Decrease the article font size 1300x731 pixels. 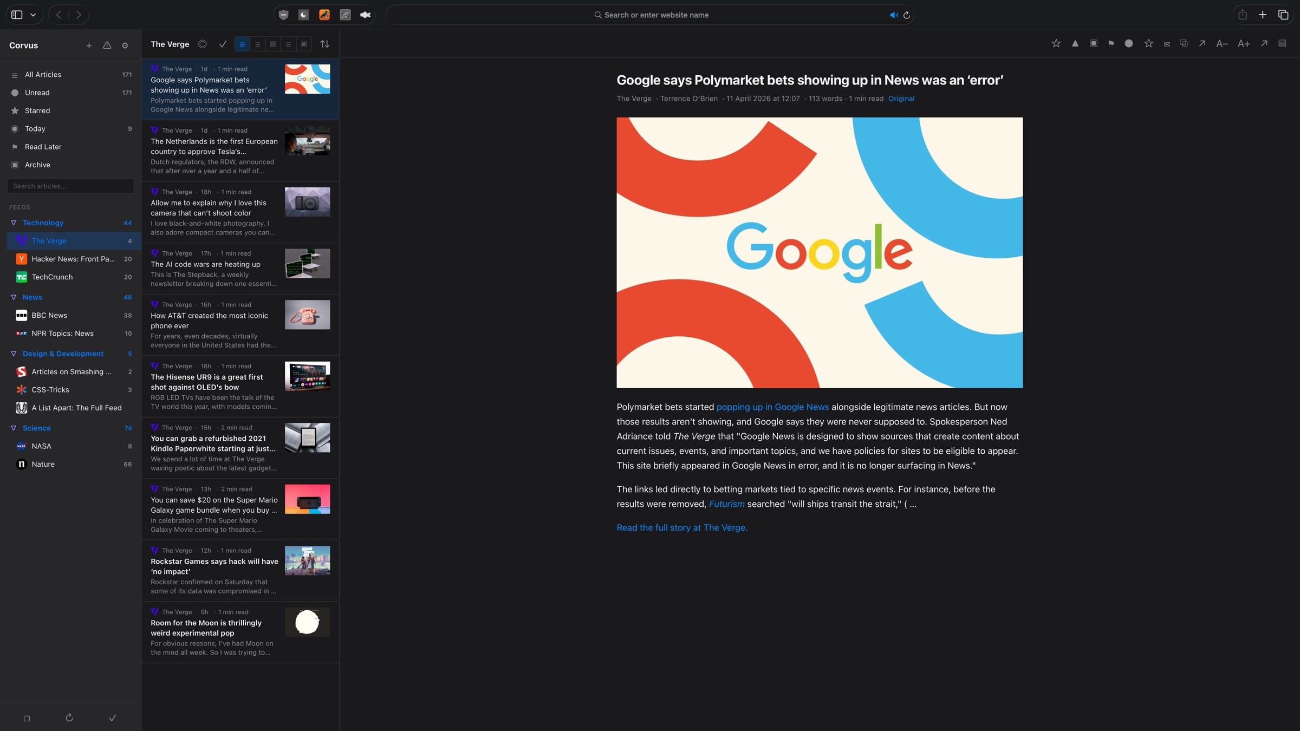1222,43
